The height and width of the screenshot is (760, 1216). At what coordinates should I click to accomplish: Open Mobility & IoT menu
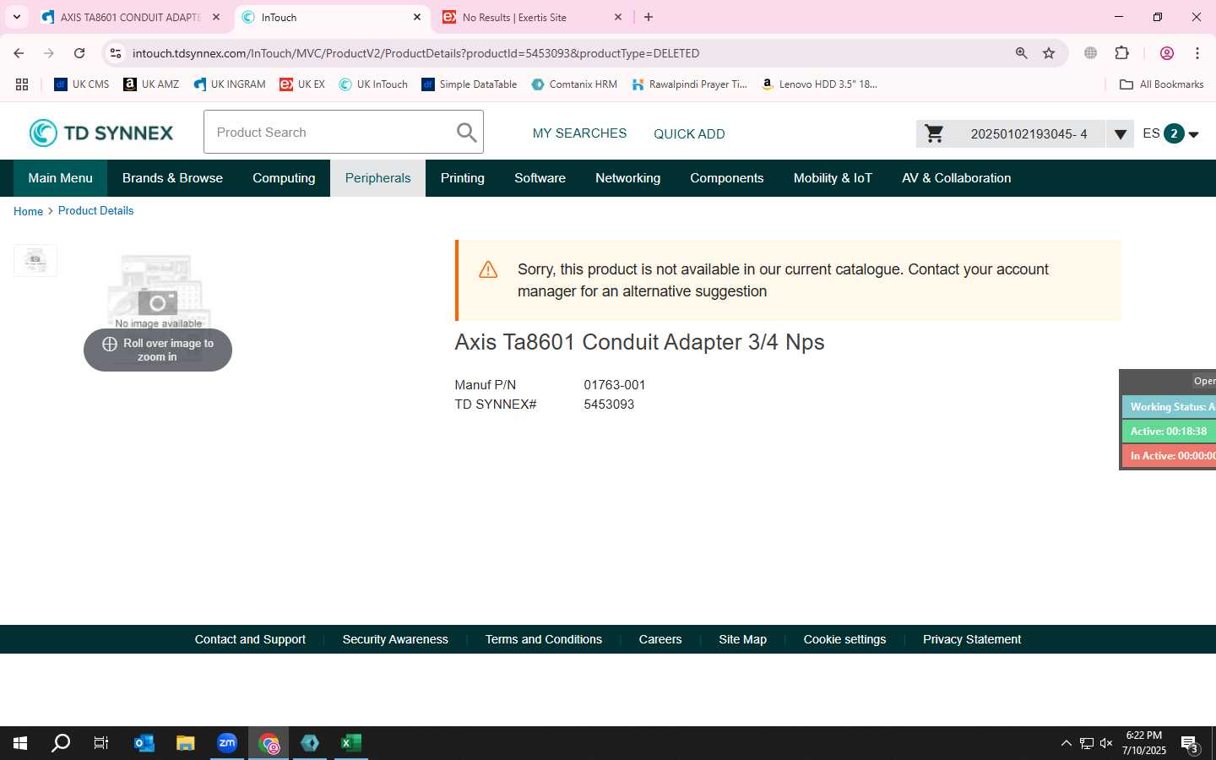click(833, 178)
